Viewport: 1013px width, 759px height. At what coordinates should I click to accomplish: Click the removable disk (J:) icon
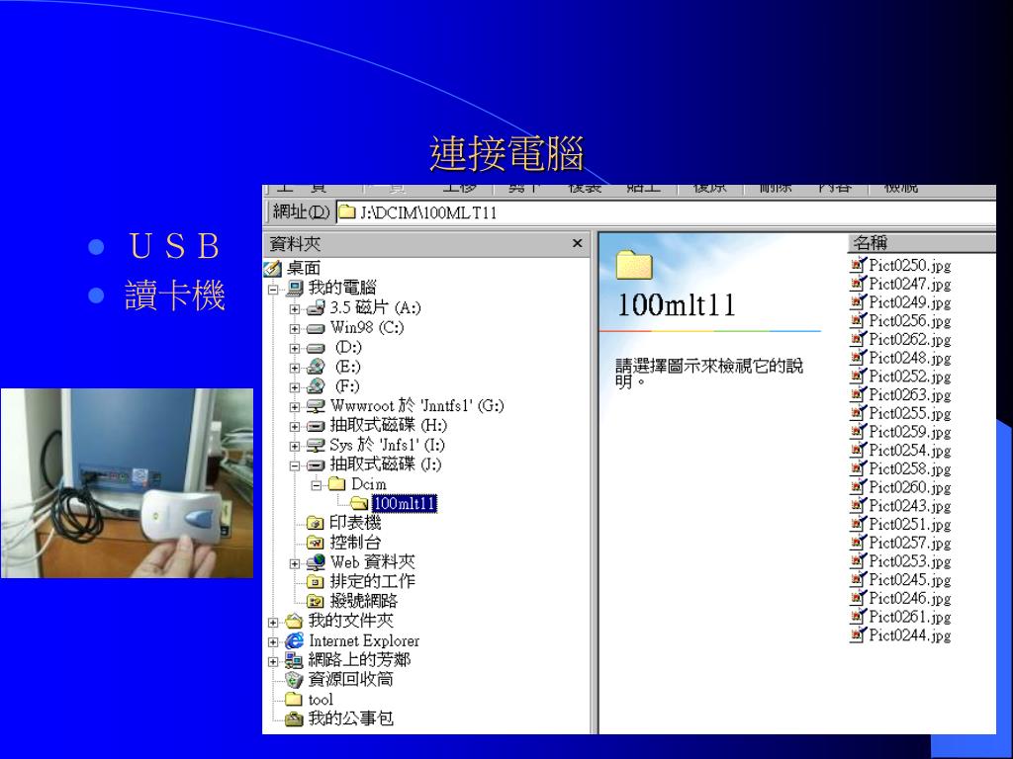pos(316,464)
